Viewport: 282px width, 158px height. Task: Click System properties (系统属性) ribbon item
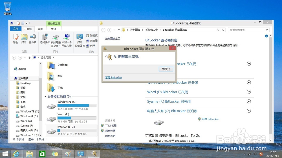[92, 41]
